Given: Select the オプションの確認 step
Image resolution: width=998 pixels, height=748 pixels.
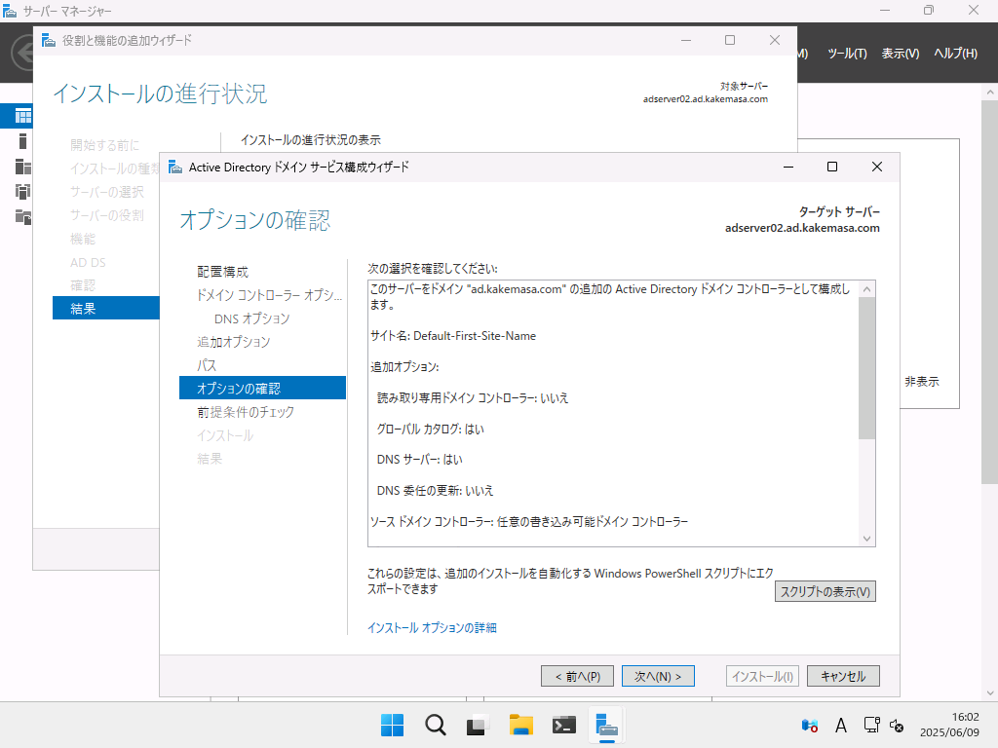Looking at the screenshot, I should pyautogui.click(x=262, y=388).
